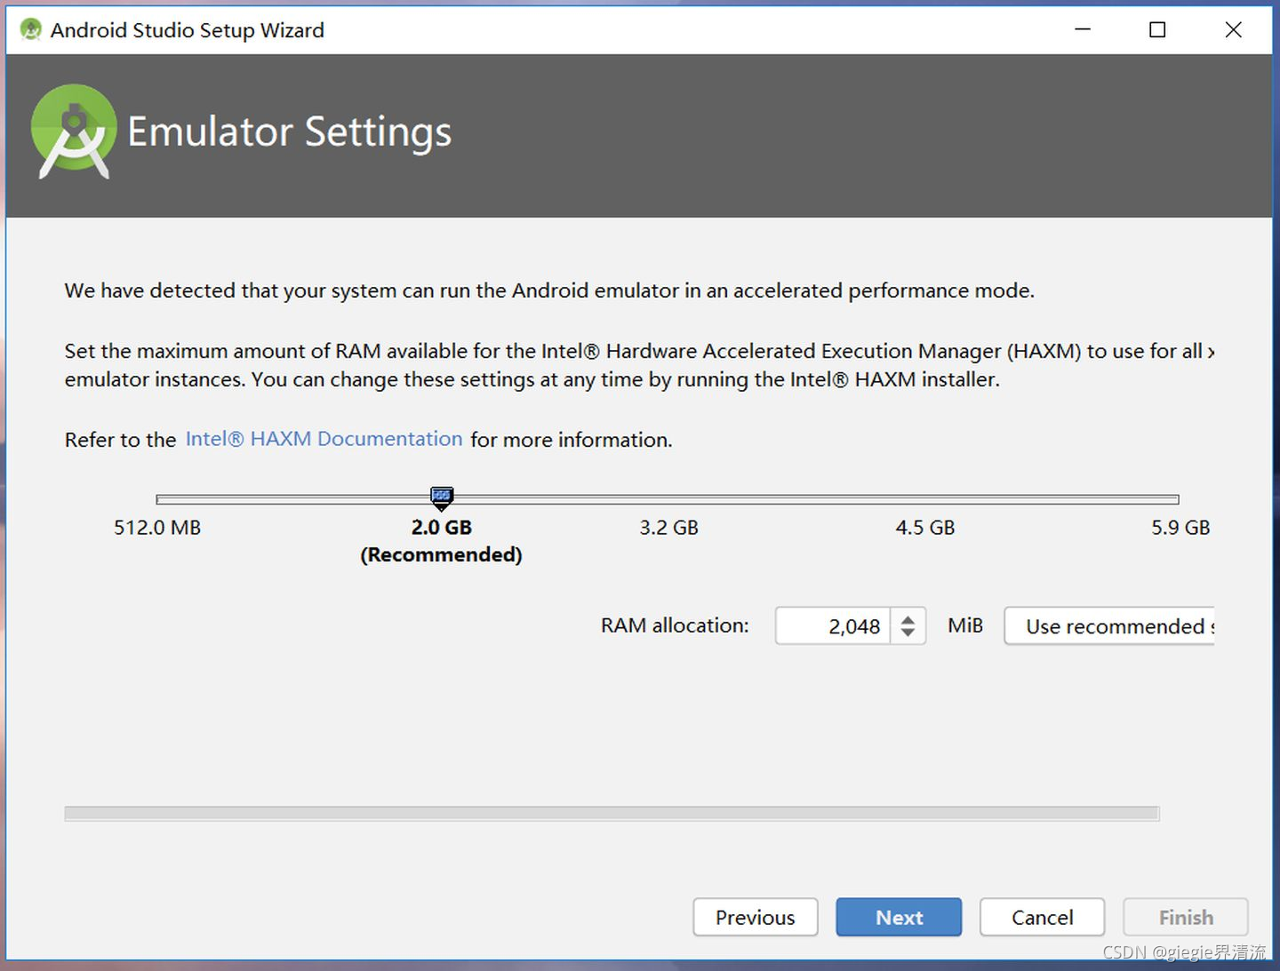Click the Android Studio title bar icon
1280x971 pixels.
pos(31,29)
